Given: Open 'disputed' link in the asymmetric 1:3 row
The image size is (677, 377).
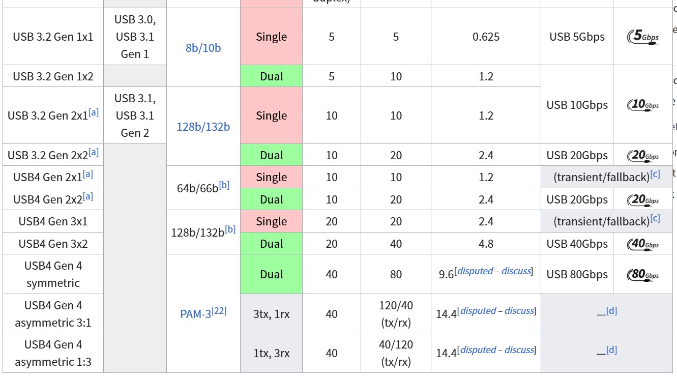Looking at the screenshot, I should point(478,350).
